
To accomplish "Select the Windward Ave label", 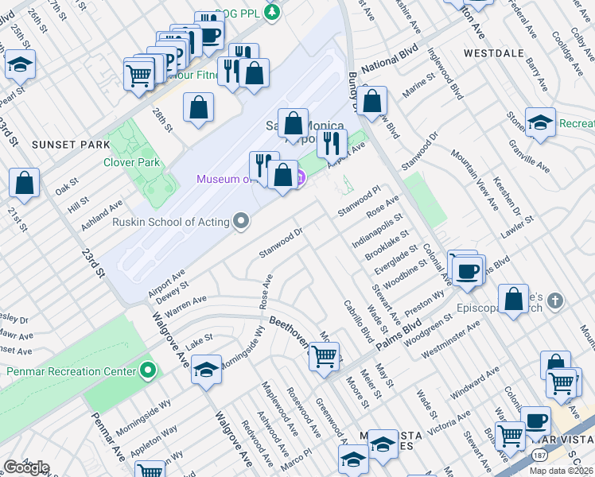I will 475,383.
